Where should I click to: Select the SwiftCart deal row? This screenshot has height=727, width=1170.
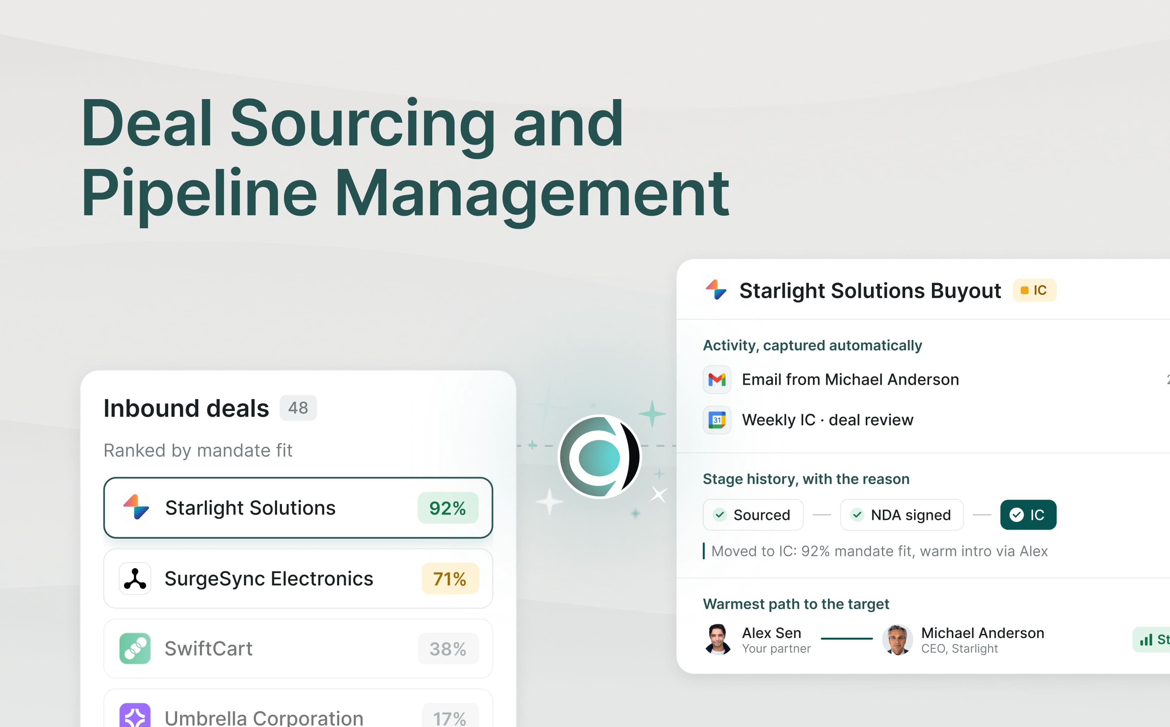298,649
